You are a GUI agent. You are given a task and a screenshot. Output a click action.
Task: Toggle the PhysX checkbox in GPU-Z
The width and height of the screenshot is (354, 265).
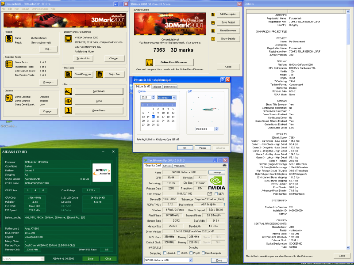point(191,253)
